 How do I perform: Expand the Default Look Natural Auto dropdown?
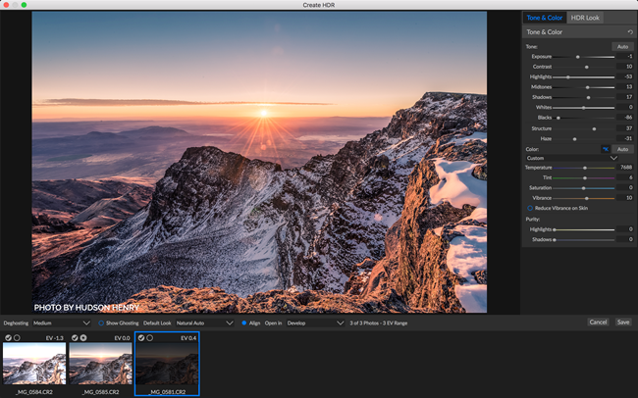[x=204, y=323]
